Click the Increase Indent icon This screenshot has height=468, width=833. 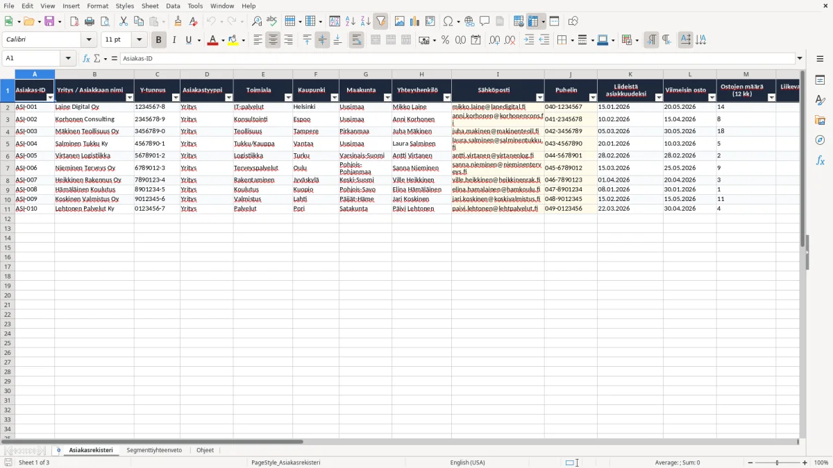[529, 40]
